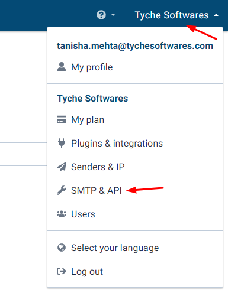Click the credit card icon
The width and height of the screenshot is (228, 306).
point(62,119)
